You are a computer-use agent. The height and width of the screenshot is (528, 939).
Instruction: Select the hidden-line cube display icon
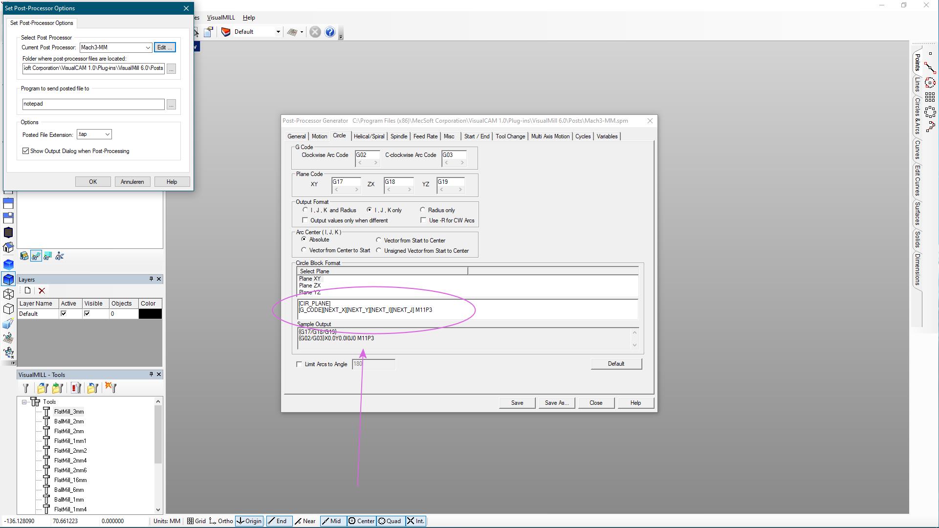click(x=8, y=309)
